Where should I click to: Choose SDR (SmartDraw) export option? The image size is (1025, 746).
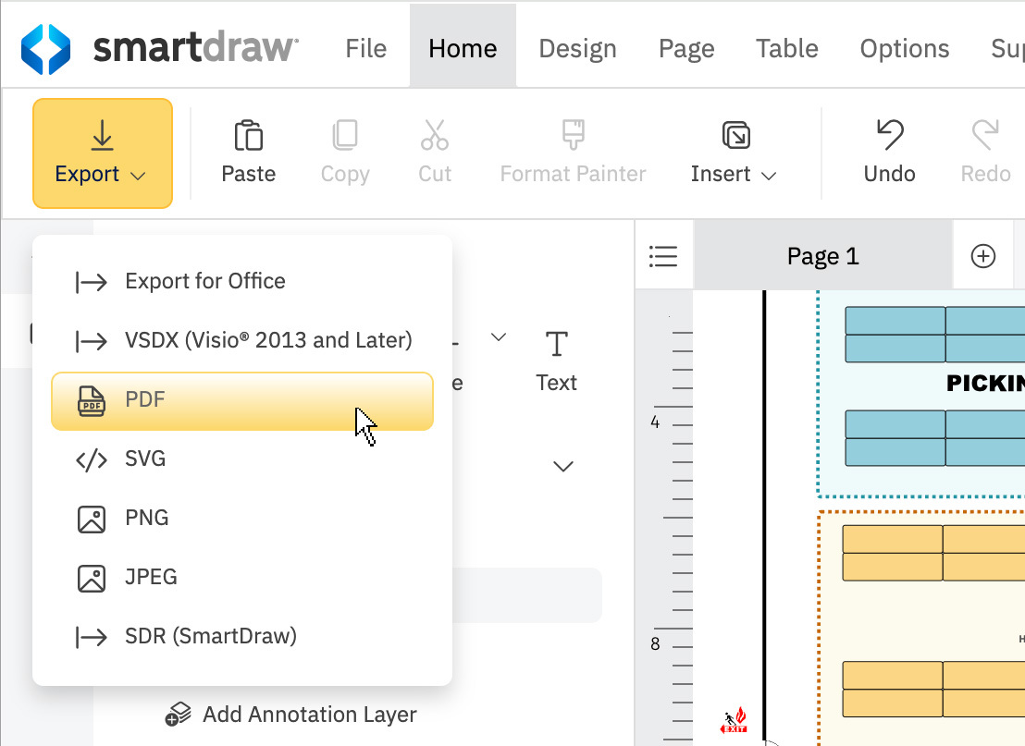(x=242, y=636)
